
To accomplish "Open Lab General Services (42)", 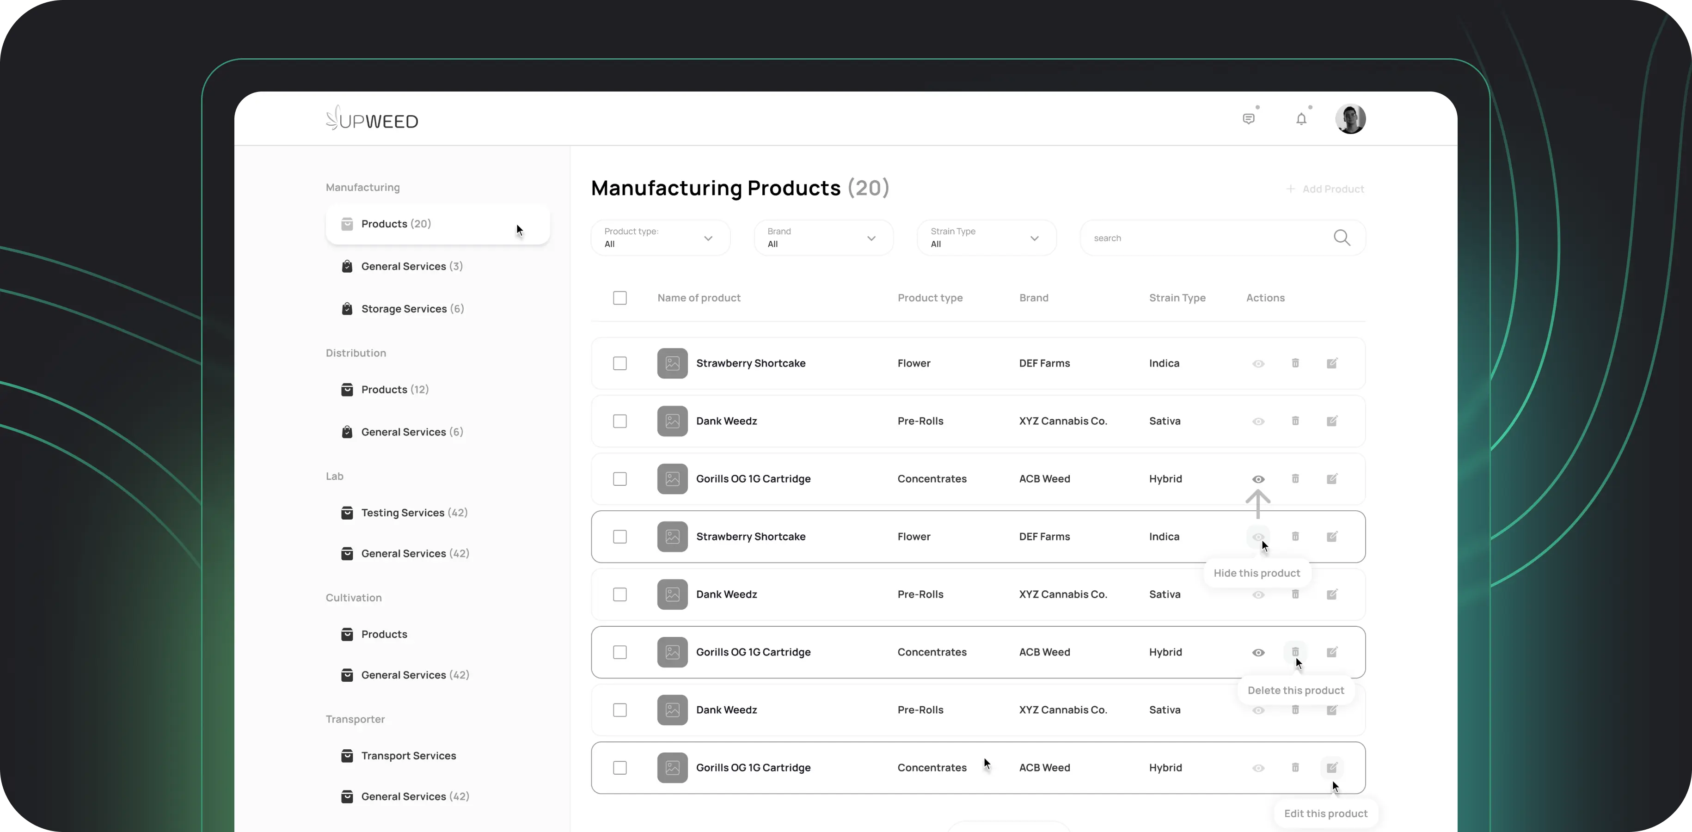I will point(405,554).
